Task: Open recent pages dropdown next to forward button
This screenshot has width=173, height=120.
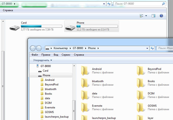Action: pyautogui.click(x=43, y=48)
